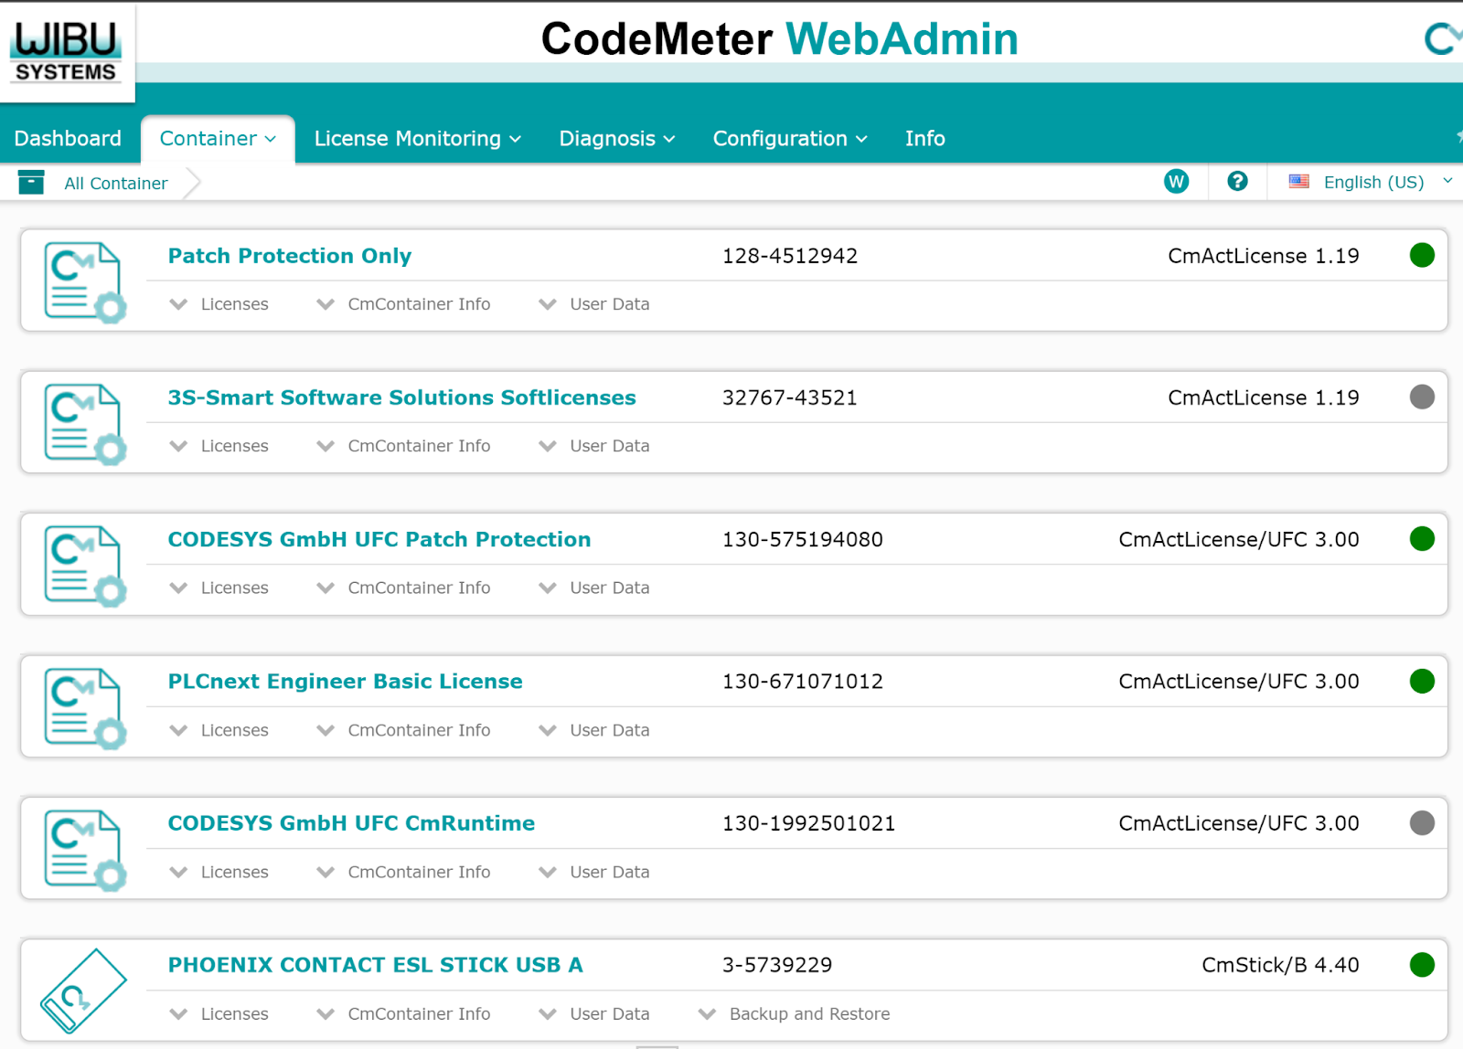Click serial number 130-671071012
Image resolution: width=1463 pixels, height=1049 pixels.
pos(803,681)
